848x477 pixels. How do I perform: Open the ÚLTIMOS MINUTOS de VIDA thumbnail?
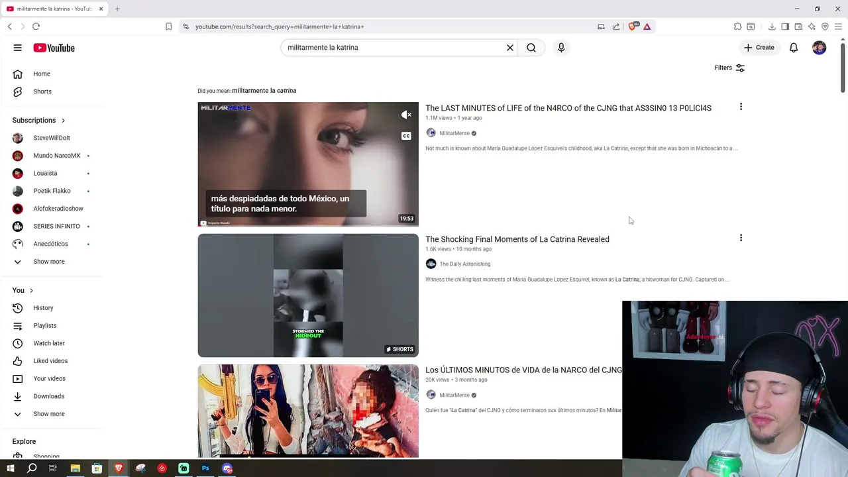pyautogui.click(x=308, y=411)
